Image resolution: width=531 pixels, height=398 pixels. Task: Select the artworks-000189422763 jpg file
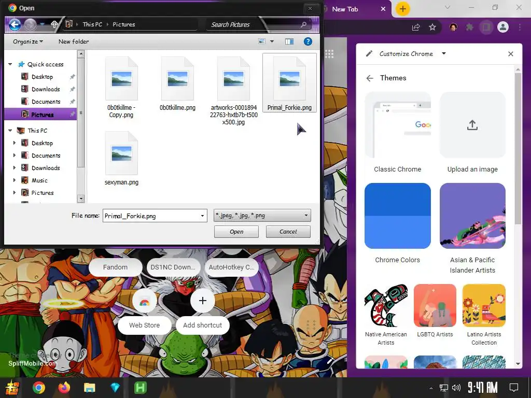pos(234,91)
